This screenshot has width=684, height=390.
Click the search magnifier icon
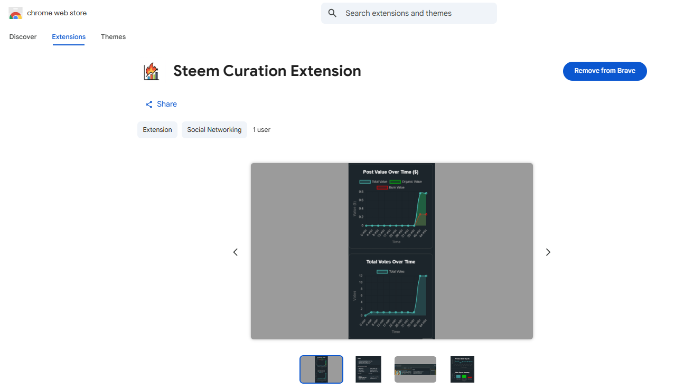(332, 13)
